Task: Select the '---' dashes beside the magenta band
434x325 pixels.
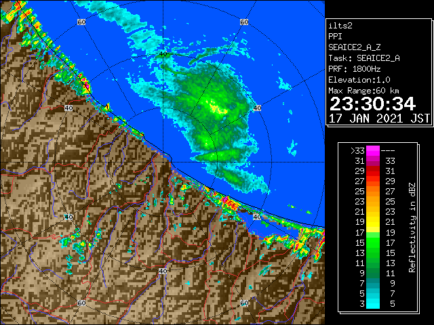Action: [388, 151]
